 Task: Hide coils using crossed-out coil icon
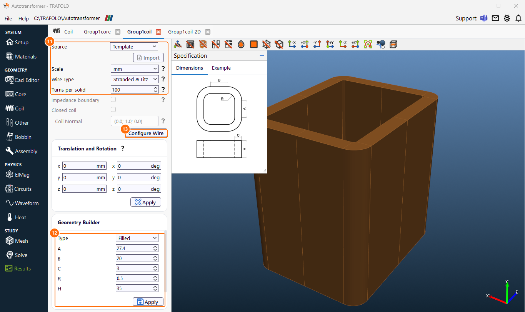tap(203, 44)
